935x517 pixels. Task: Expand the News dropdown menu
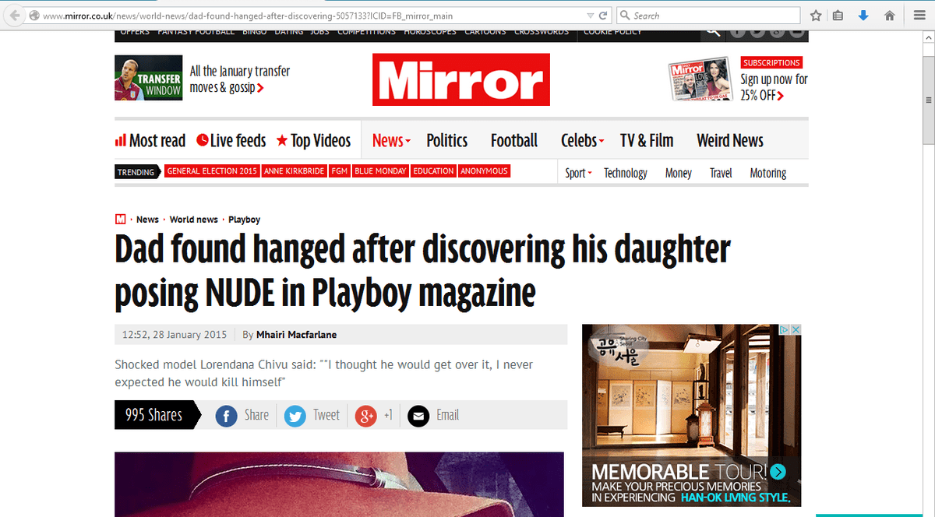(x=391, y=141)
